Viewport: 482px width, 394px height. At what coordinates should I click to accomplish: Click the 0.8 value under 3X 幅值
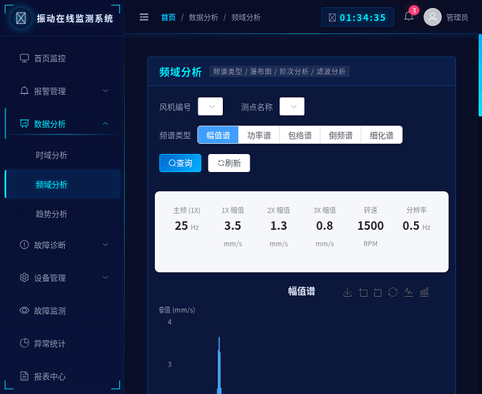click(325, 226)
